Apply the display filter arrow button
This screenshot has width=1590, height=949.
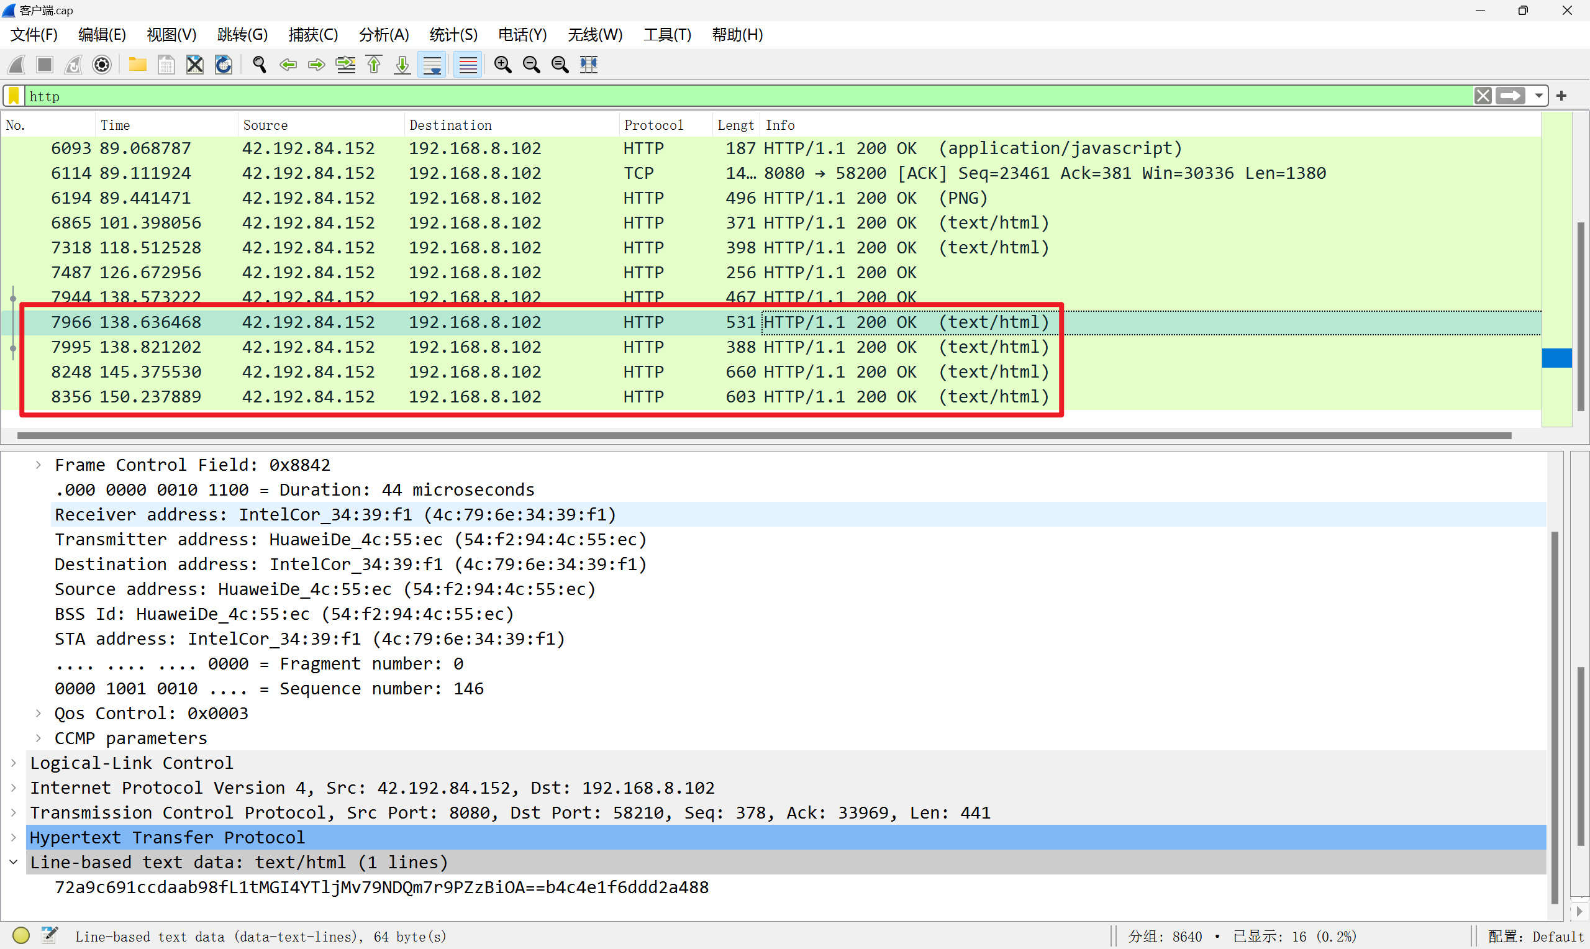[1510, 96]
